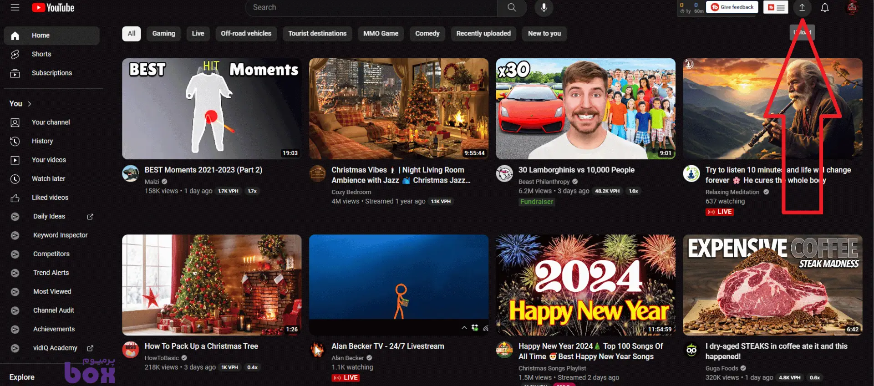This screenshot has width=874, height=386.
Task: Click the Subscriptions icon
Action: tap(15, 73)
